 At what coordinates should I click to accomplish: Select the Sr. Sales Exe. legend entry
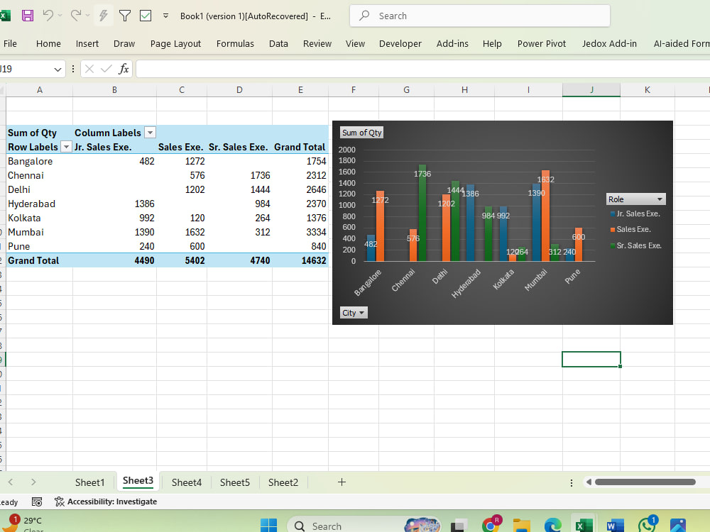(x=635, y=245)
